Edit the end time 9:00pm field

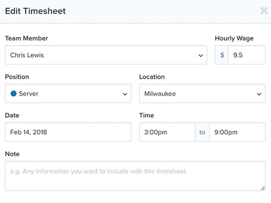click(237, 132)
